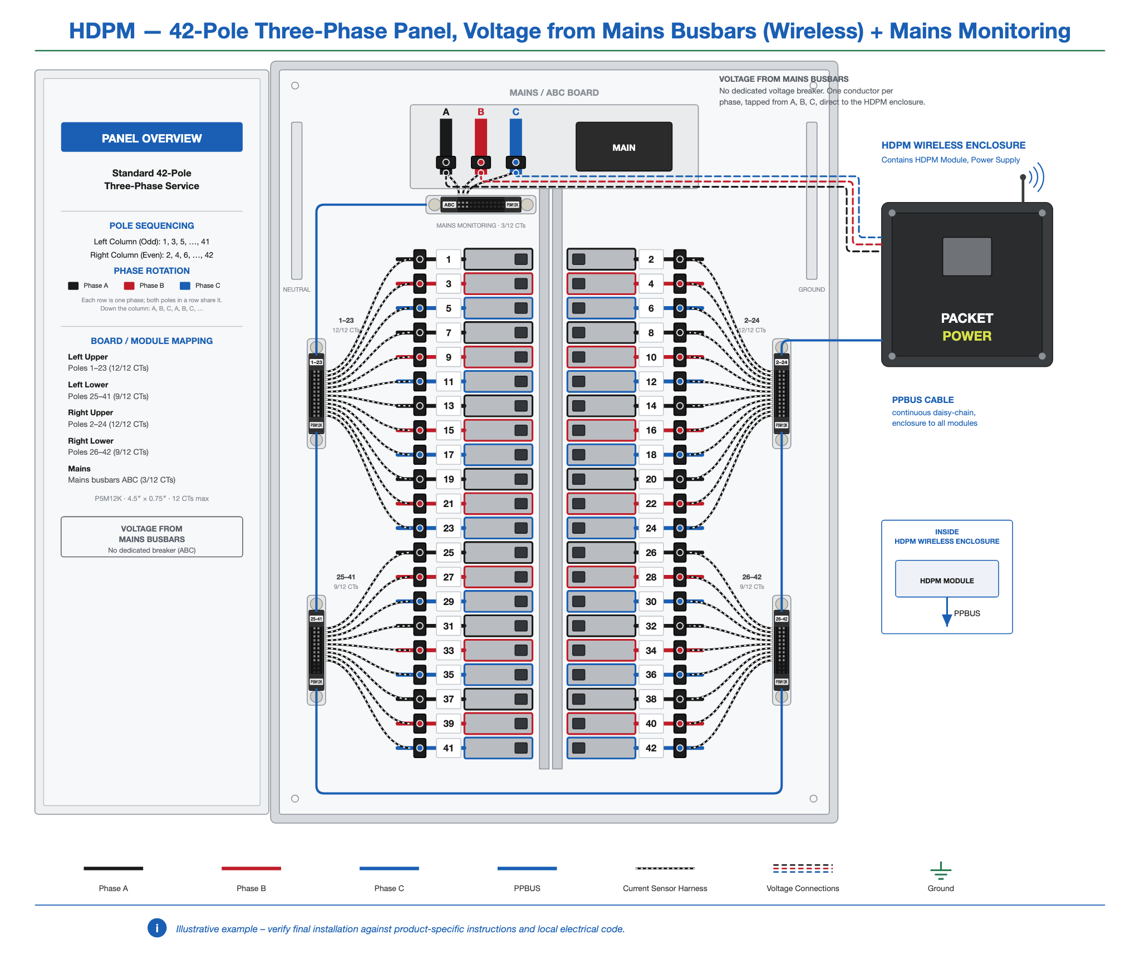
Task: Click the POLE SEQUENCING heading
Action: coord(151,225)
